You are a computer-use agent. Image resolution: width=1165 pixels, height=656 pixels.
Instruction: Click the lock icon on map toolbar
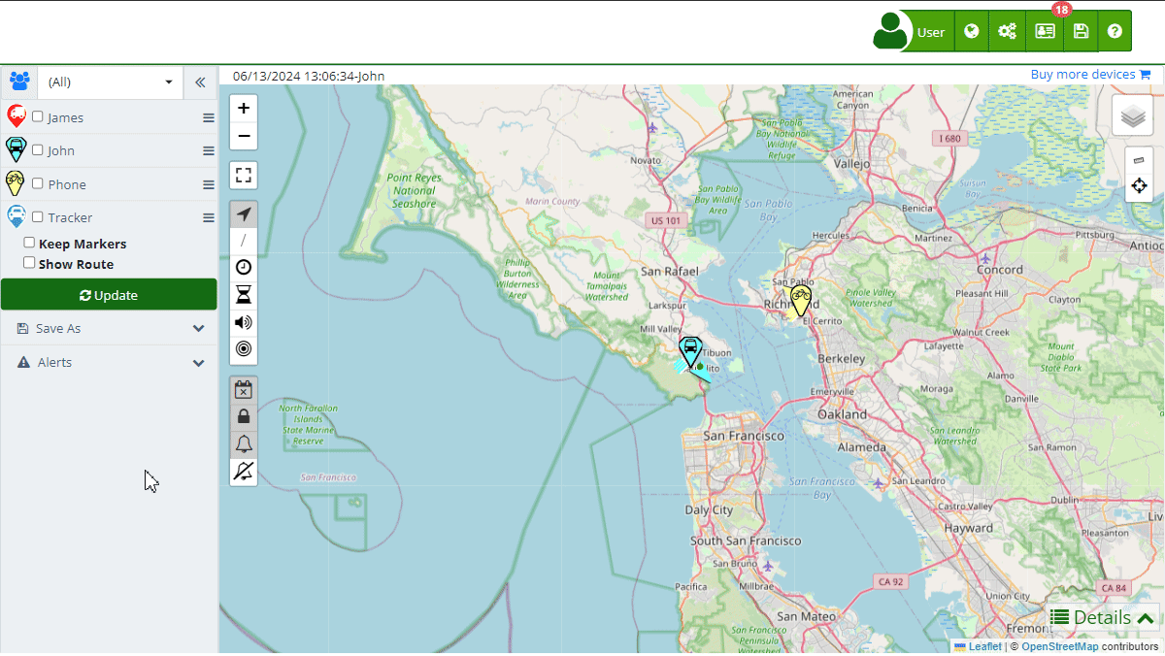click(x=244, y=416)
